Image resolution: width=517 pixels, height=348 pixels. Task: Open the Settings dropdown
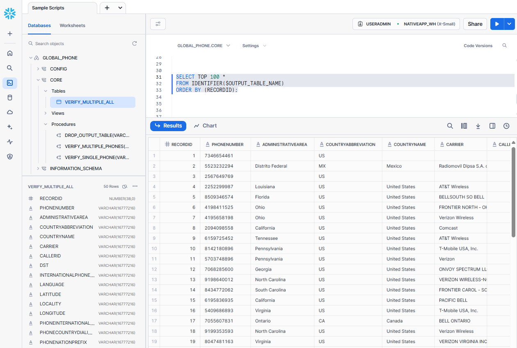(254, 45)
